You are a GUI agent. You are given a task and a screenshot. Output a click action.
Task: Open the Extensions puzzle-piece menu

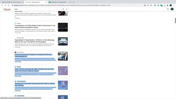pos(167,5)
